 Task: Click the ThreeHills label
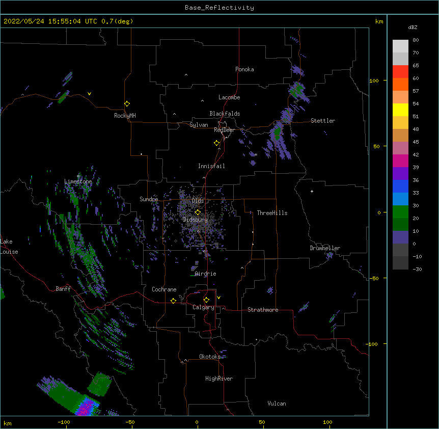[x=272, y=213]
